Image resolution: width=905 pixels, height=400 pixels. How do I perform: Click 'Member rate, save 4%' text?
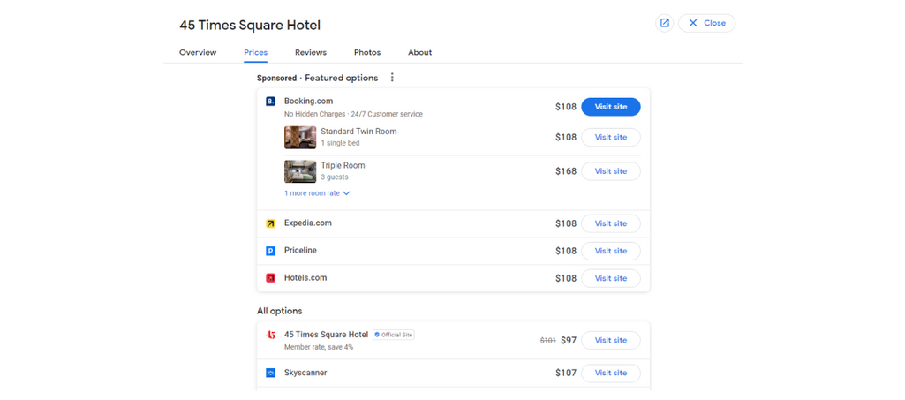point(319,348)
